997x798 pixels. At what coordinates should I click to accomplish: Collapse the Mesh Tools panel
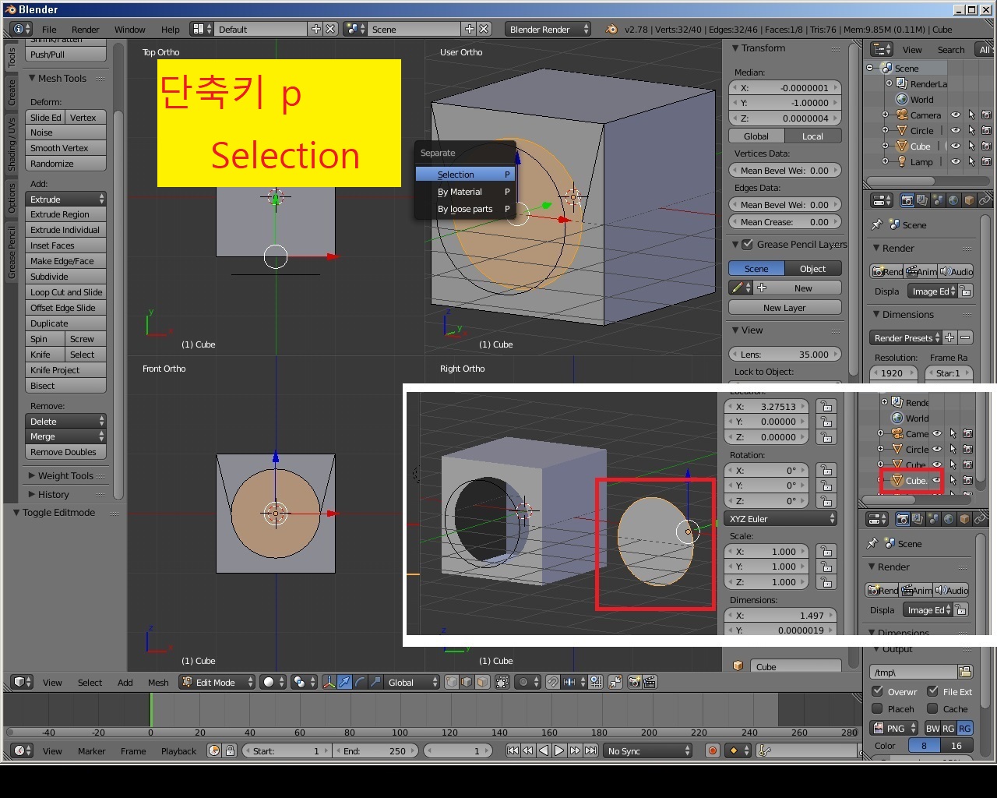[x=32, y=78]
